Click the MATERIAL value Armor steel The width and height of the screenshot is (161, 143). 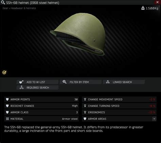pos(70,119)
